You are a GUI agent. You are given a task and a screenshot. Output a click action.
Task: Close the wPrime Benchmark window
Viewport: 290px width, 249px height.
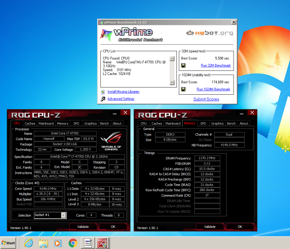coord(234,22)
